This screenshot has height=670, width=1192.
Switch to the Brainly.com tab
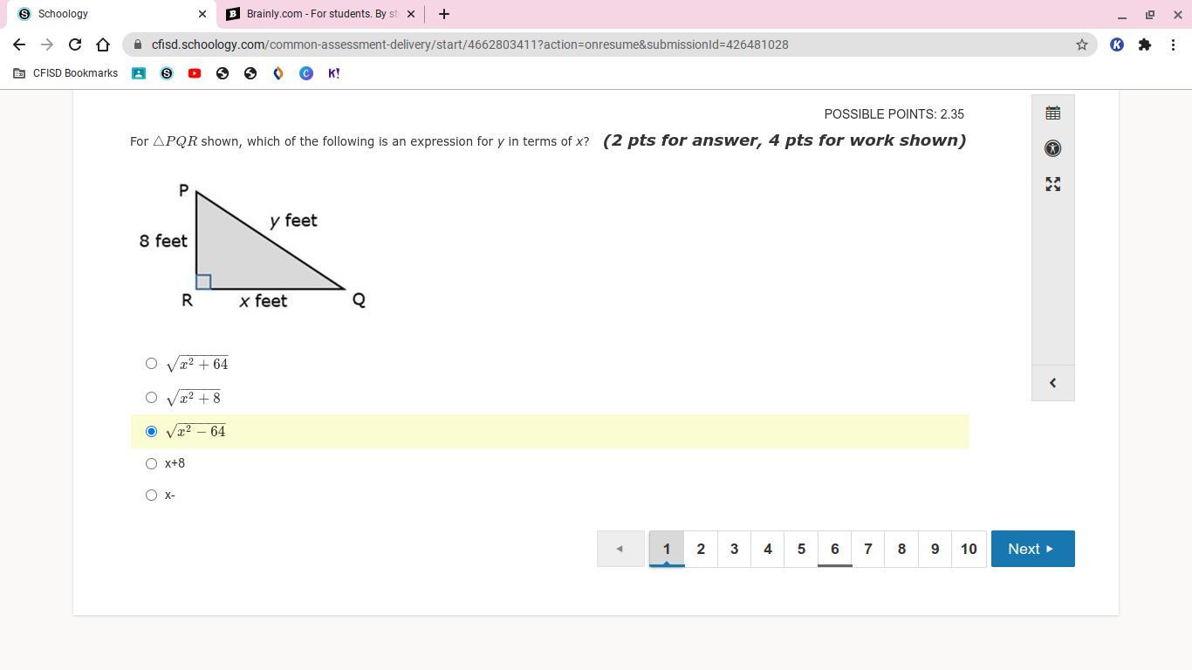pyautogui.click(x=321, y=14)
